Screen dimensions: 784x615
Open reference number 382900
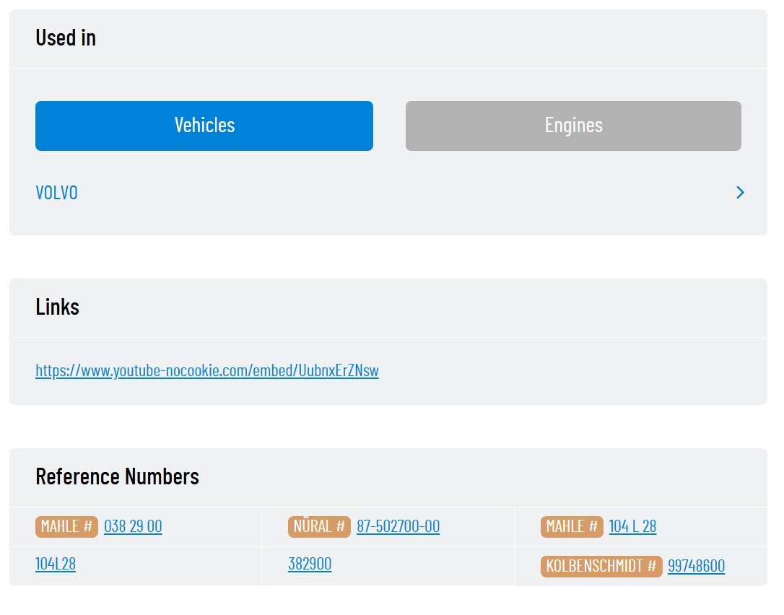coord(310,564)
